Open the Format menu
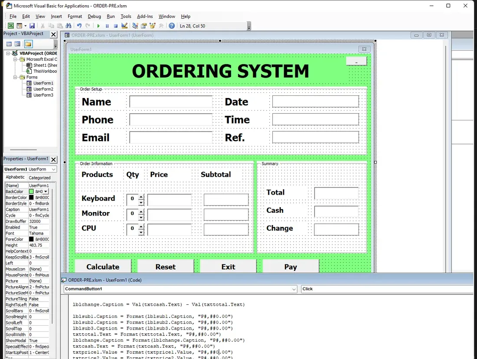This screenshot has height=359, width=477. click(75, 16)
